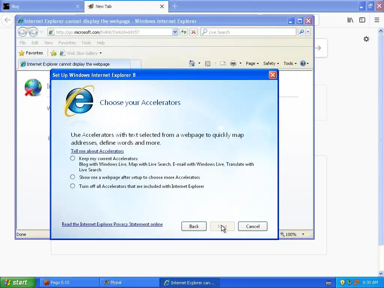Choose Show me a webpage after setup option

[x=72, y=177]
